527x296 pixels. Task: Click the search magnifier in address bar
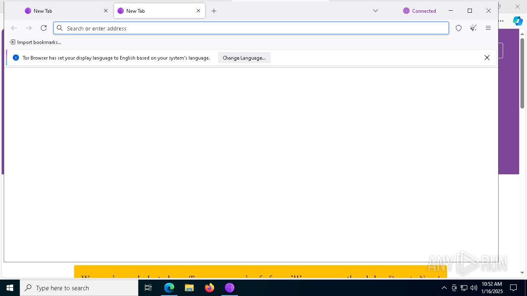pyautogui.click(x=60, y=28)
